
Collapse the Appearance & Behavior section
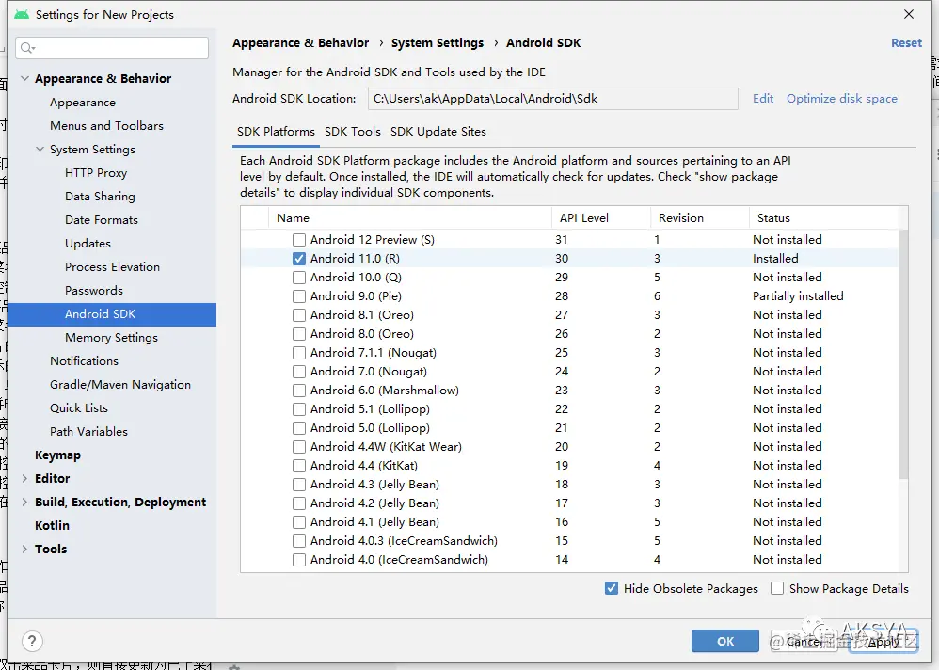pyautogui.click(x=25, y=78)
